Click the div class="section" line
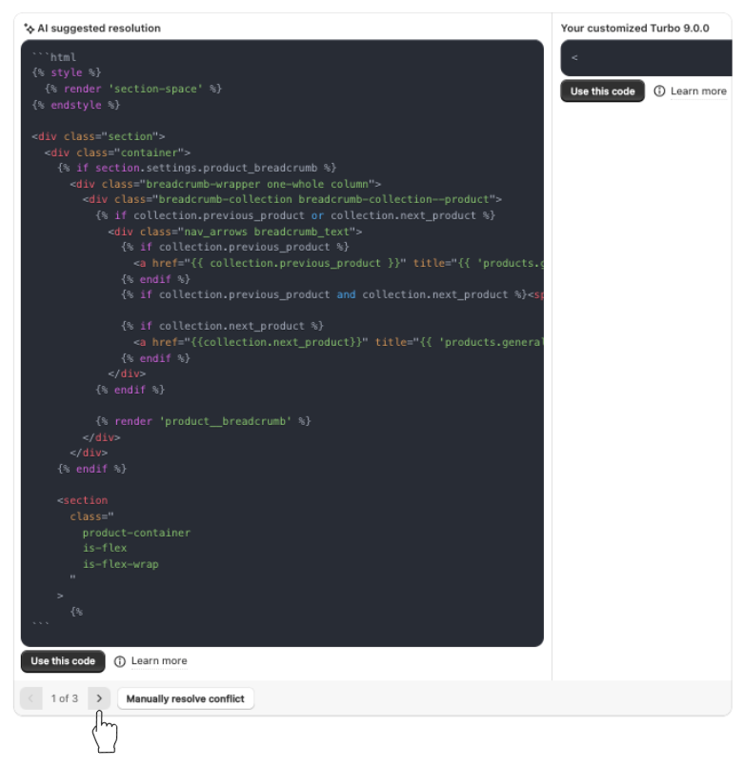The height and width of the screenshot is (768, 743). (98, 136)
